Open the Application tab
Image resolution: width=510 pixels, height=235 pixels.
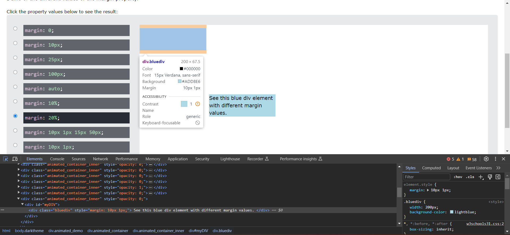click(178, 159)
